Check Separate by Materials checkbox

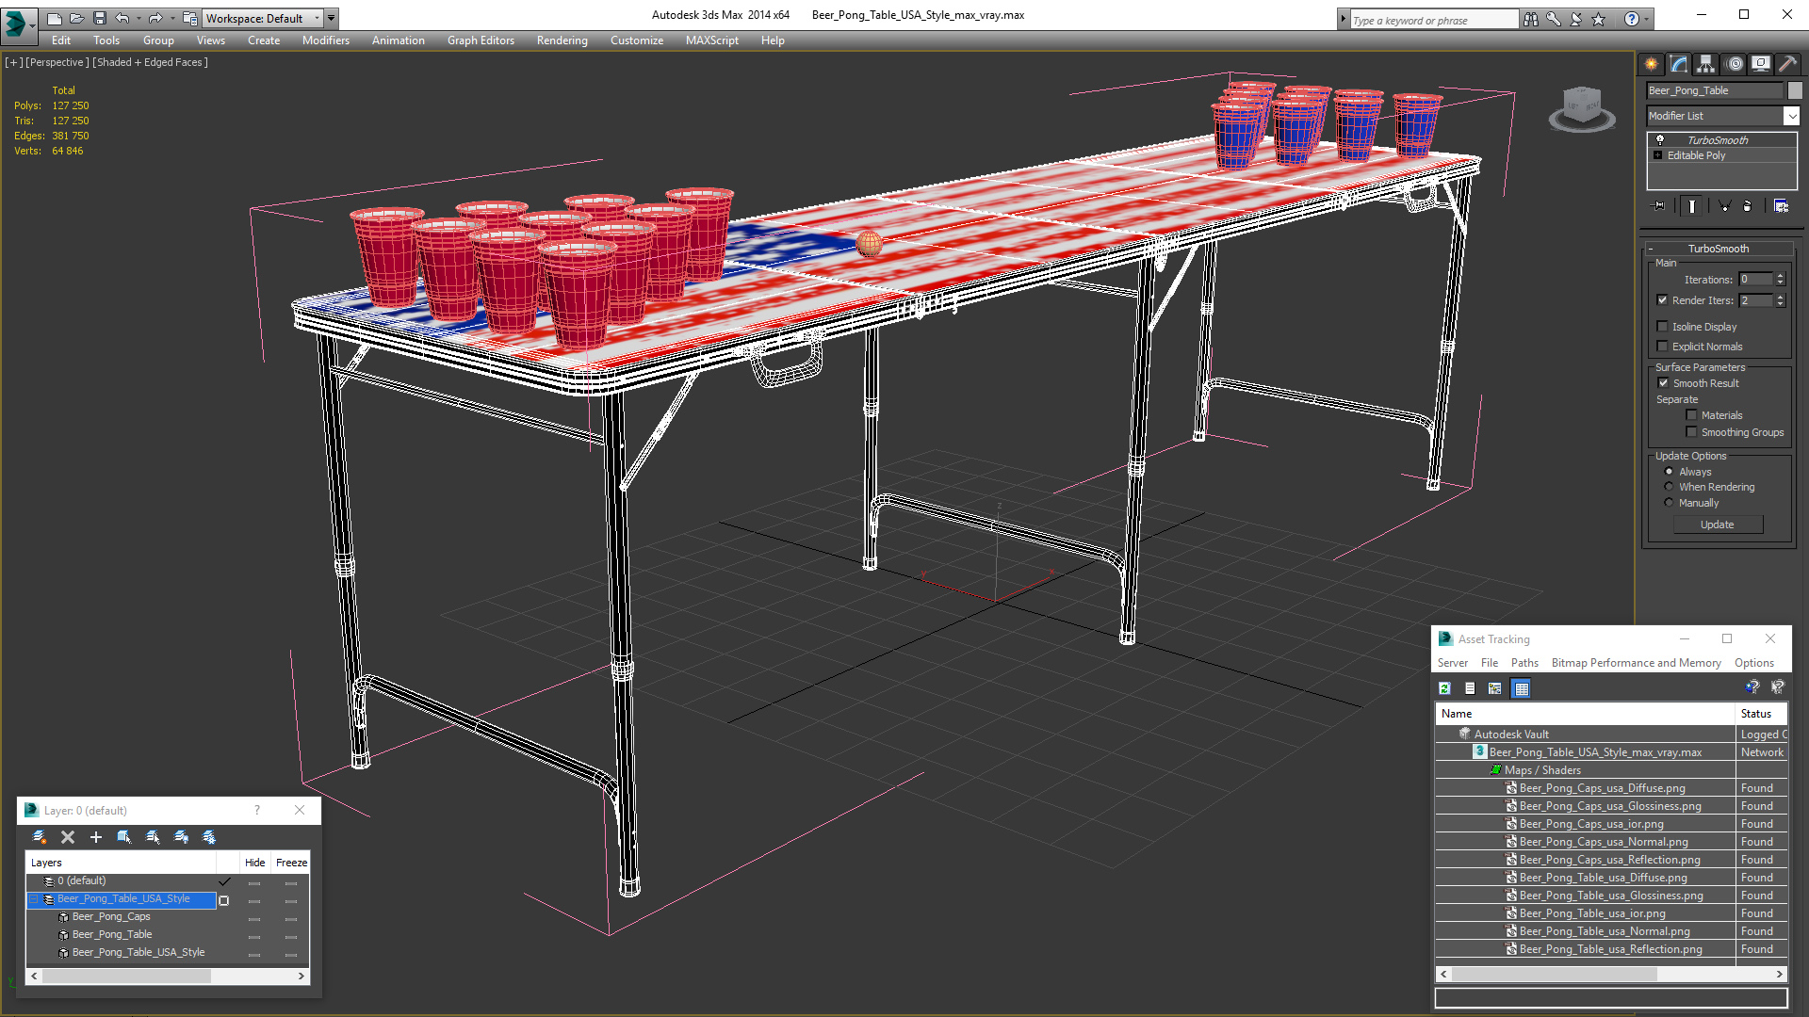click(1691, 415)
